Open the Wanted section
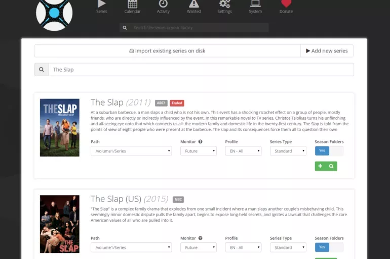 [194, 7]
